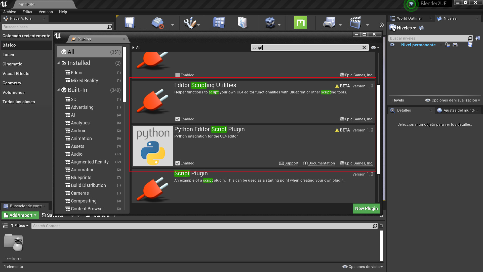
Task: Open Opciones de vista dropdown
Action: [x=363, y=267]
